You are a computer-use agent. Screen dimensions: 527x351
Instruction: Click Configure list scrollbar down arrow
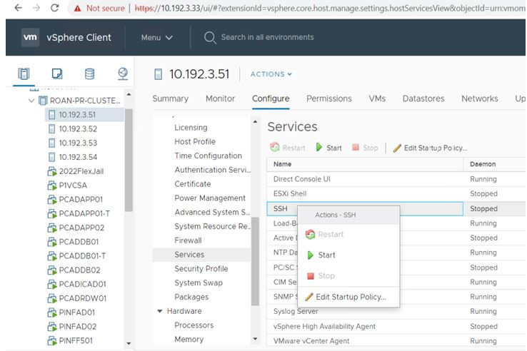255,339
